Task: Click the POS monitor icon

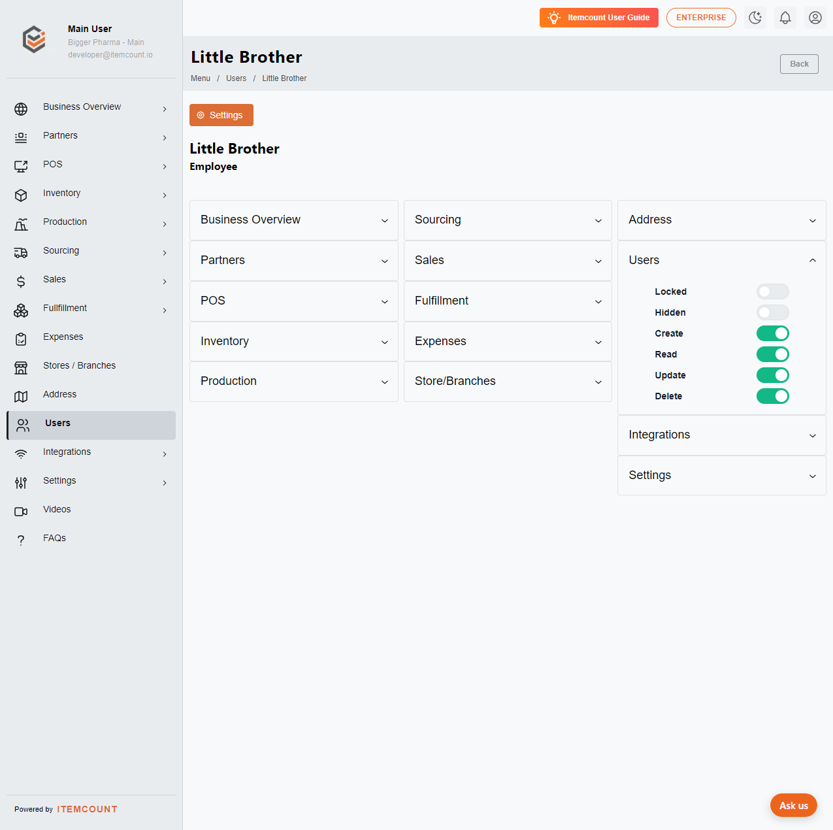Action: click(x=21, y=167)
